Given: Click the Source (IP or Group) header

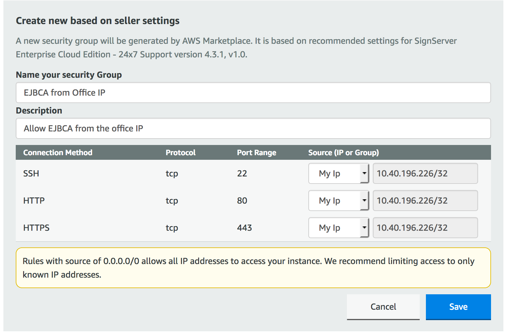Looking at the screenshot, I should pyautogui.click(x=344, y=153).
